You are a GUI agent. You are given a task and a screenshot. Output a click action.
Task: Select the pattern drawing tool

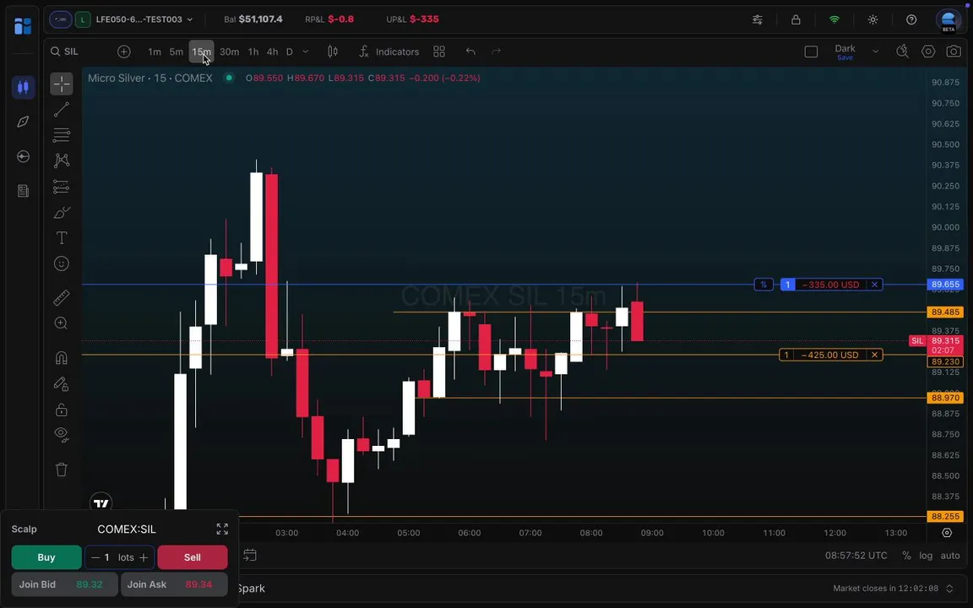62,160
